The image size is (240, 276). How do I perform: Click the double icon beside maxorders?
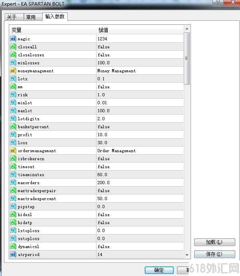[13, 183]
